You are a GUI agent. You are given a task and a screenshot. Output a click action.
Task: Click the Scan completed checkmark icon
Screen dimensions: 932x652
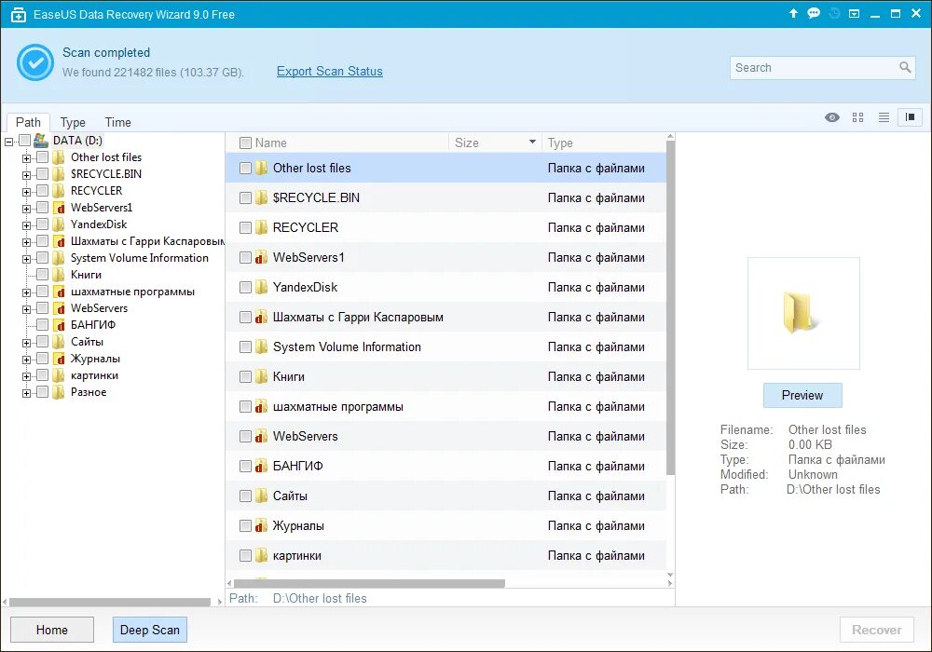pyautogui.click(x=35, y=62)
